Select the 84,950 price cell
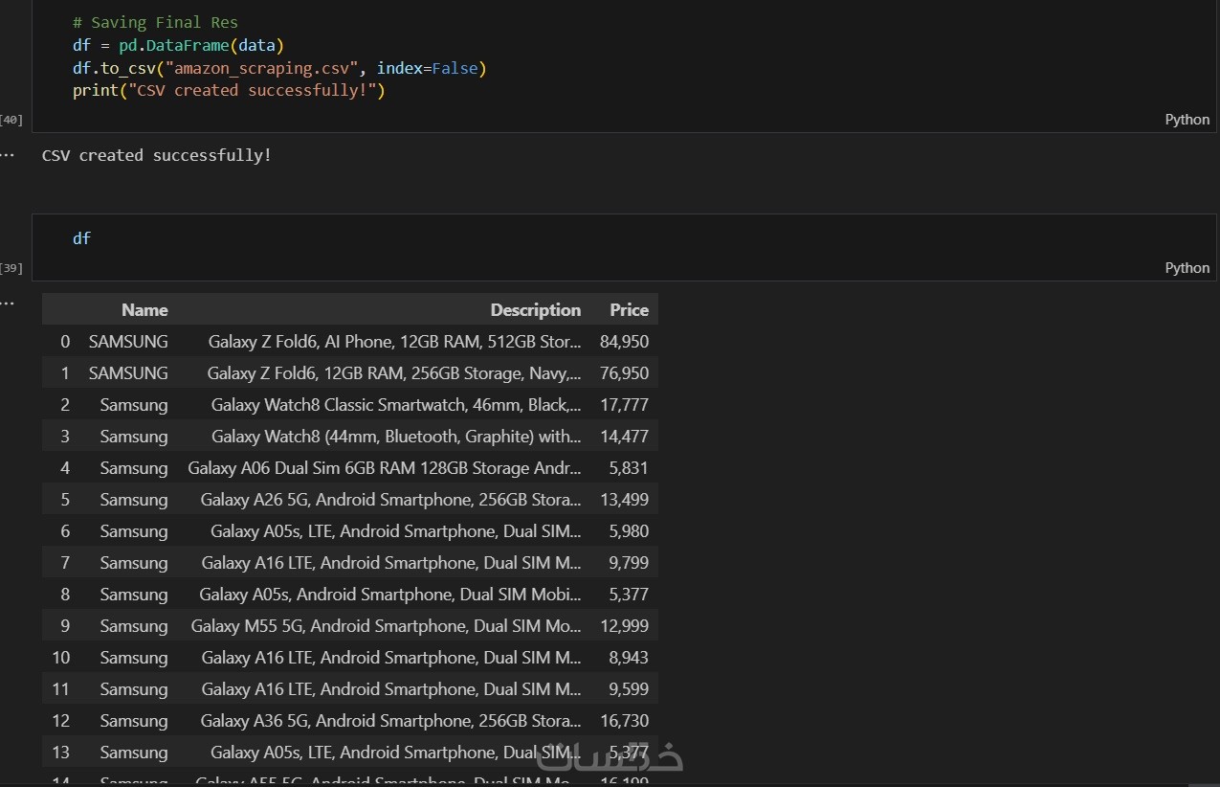1220x787 pixels. coord(624,342)
